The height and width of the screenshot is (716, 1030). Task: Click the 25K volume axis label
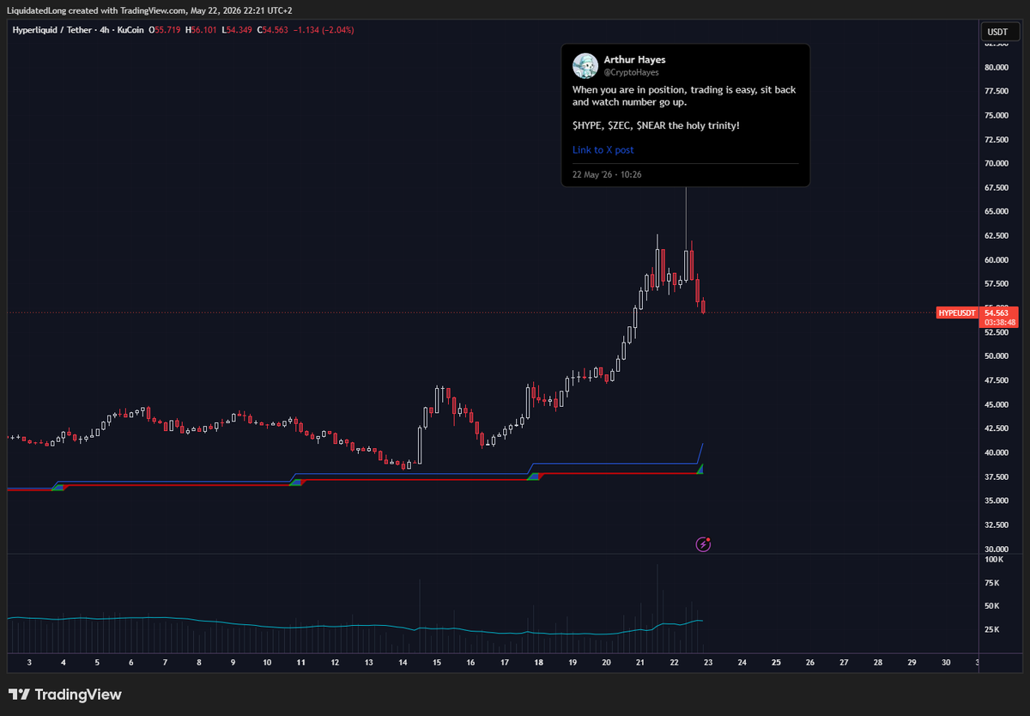coord(991,629)
